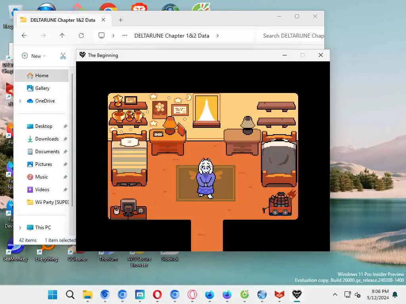Switch to the DELTARUNE heart taskbar icon

297,294
